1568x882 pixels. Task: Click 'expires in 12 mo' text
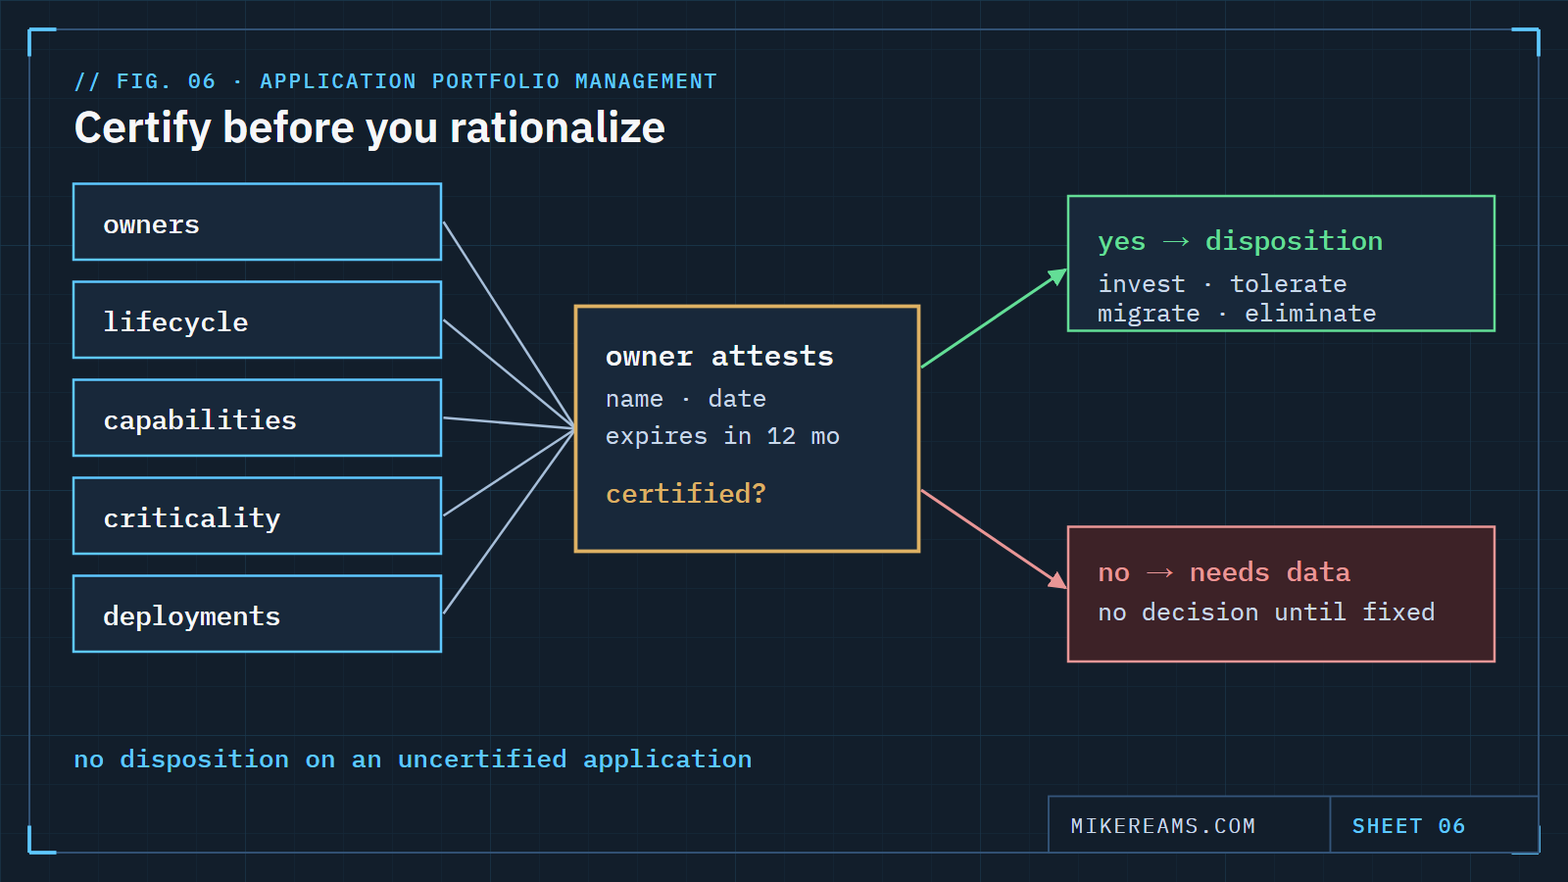pos(722,436)
